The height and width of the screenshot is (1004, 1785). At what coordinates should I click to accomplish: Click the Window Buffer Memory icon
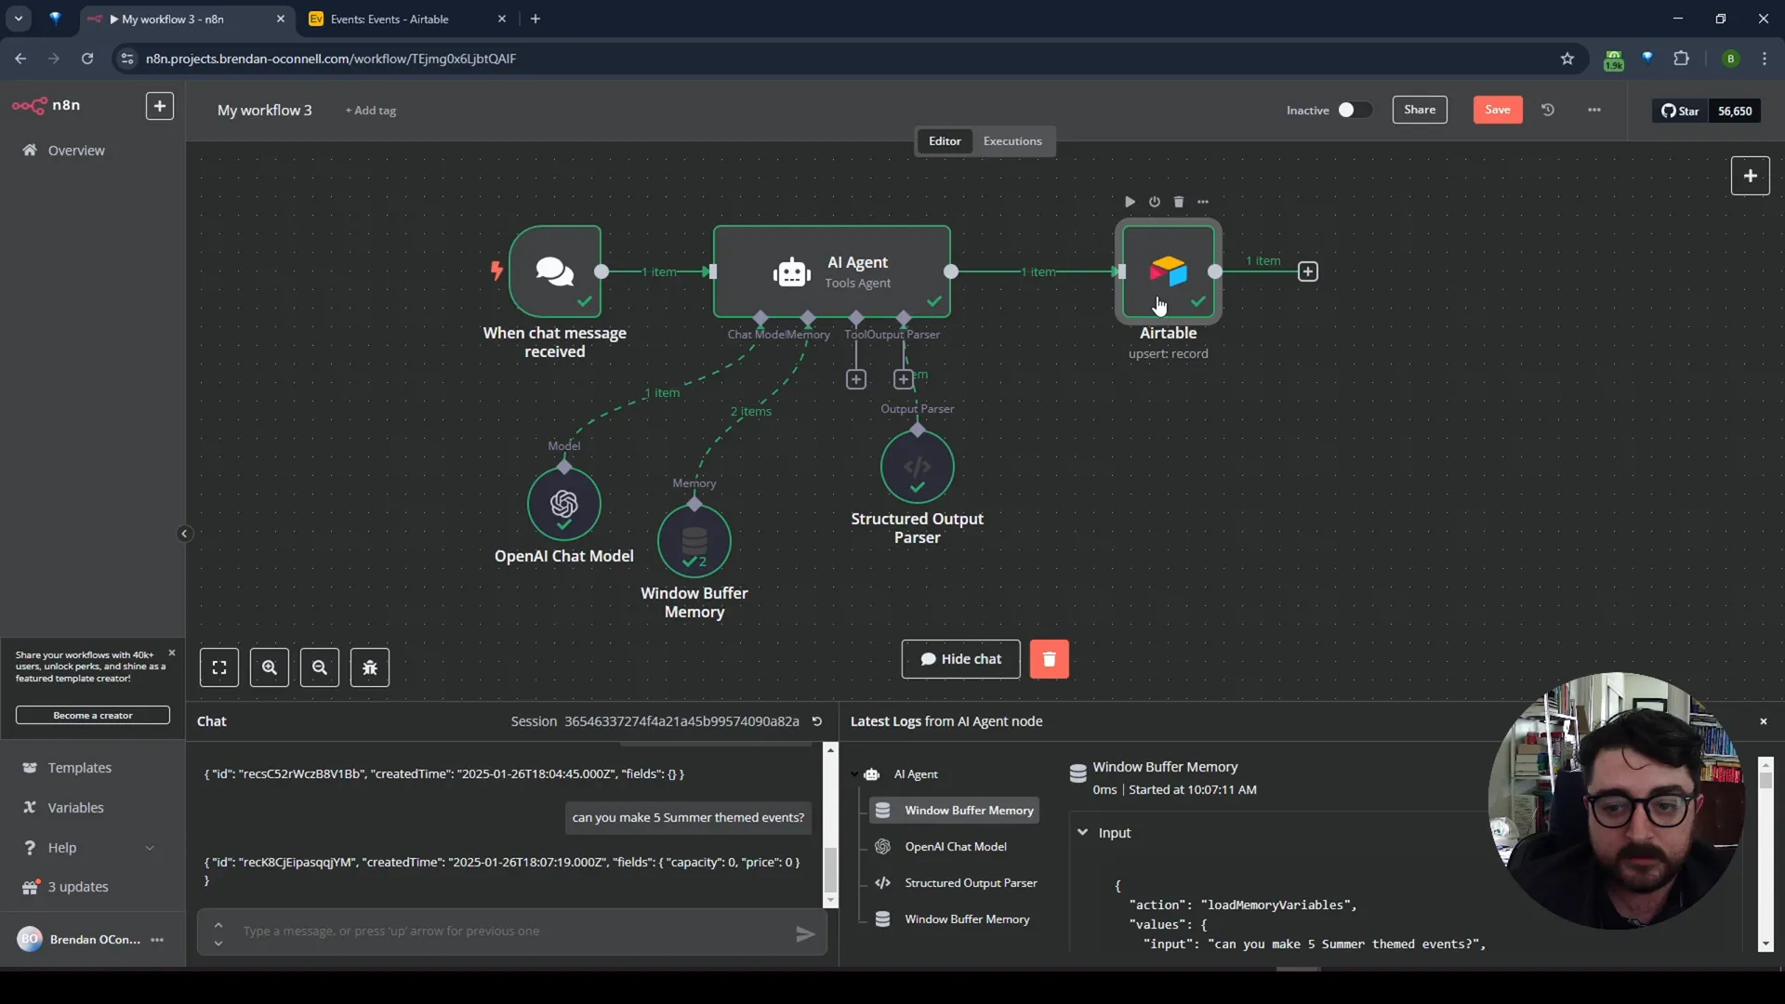[x=693, y=541]
